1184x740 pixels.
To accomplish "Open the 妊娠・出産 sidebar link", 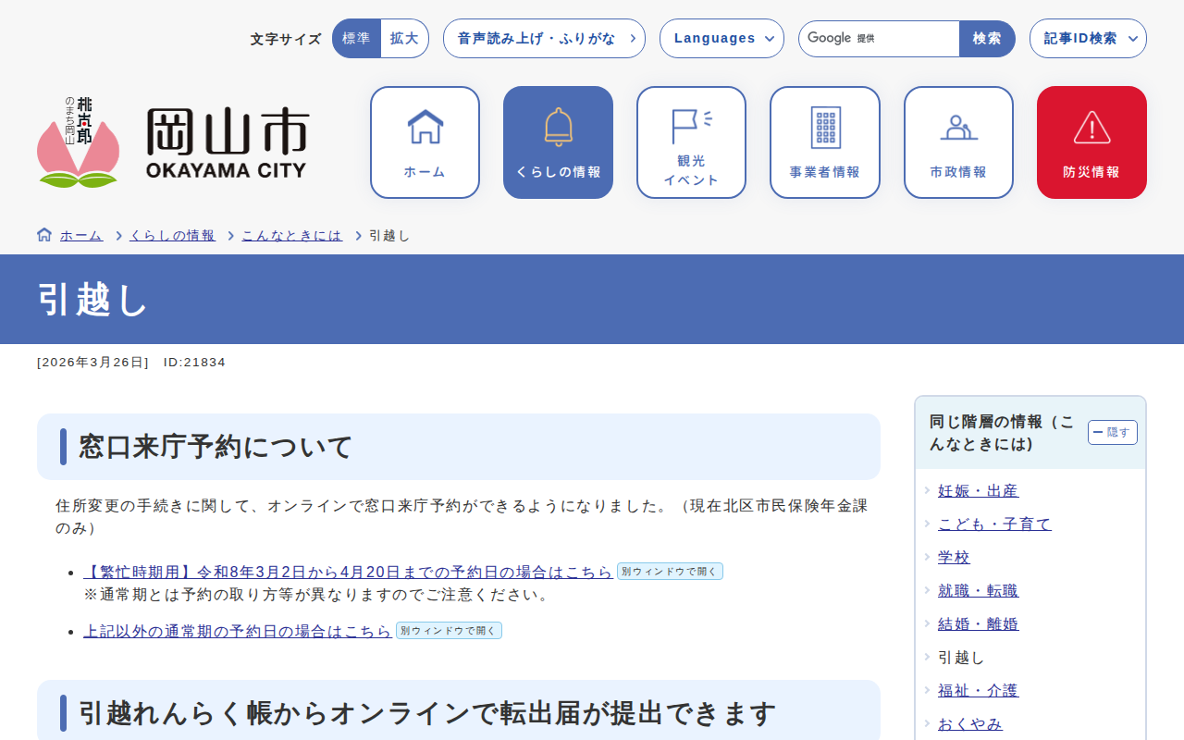I will coord(978,491).
